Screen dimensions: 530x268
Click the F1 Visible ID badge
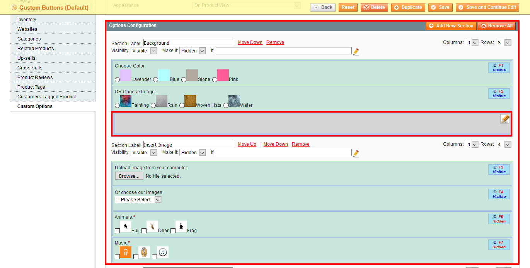pyautogui.click(x=499, y=68)
